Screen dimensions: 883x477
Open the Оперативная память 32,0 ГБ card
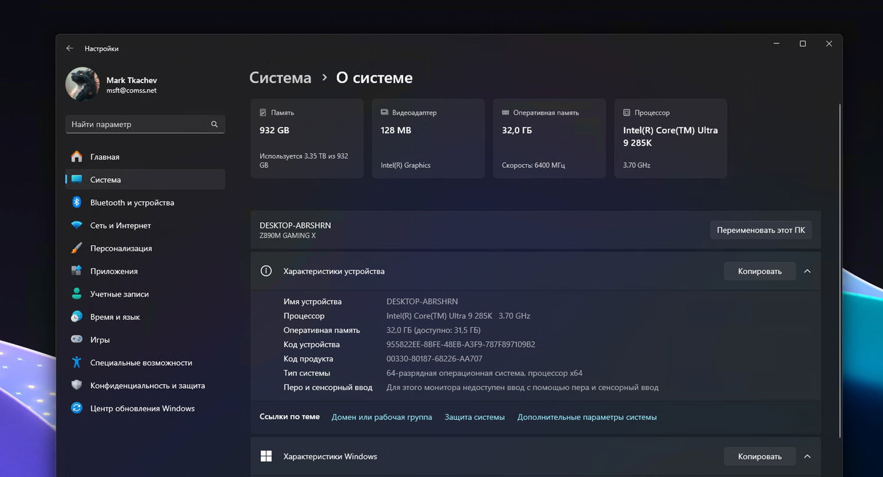pos(549,138)
